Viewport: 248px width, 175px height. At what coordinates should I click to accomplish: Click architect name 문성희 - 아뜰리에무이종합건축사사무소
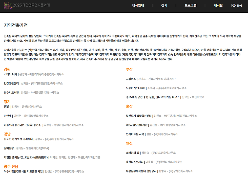pos(42,74)
